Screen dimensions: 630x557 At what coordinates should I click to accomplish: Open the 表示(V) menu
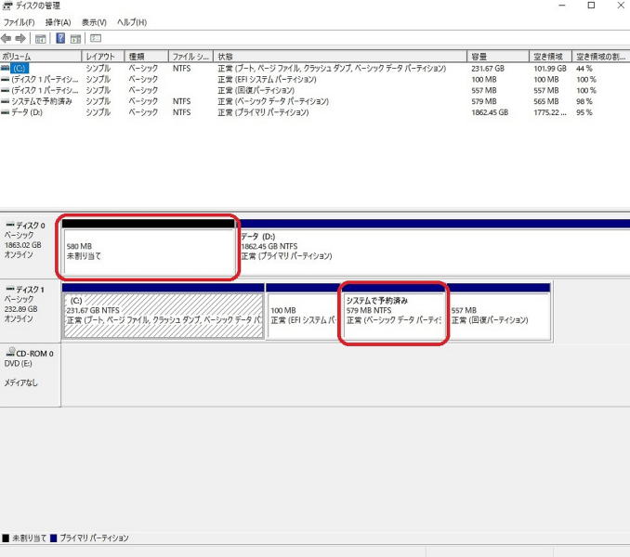point(94,22)
